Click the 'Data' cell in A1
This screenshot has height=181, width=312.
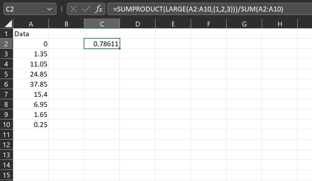[x=31, y=33]
